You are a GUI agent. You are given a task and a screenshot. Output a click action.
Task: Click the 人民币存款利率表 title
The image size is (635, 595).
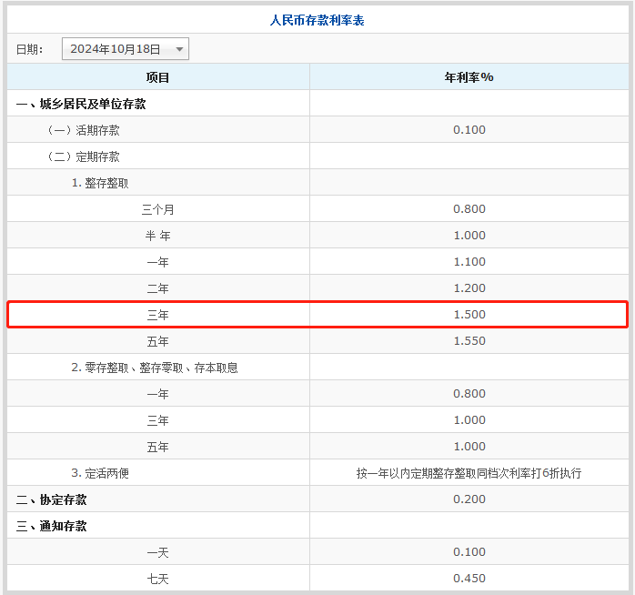point(317,19)
